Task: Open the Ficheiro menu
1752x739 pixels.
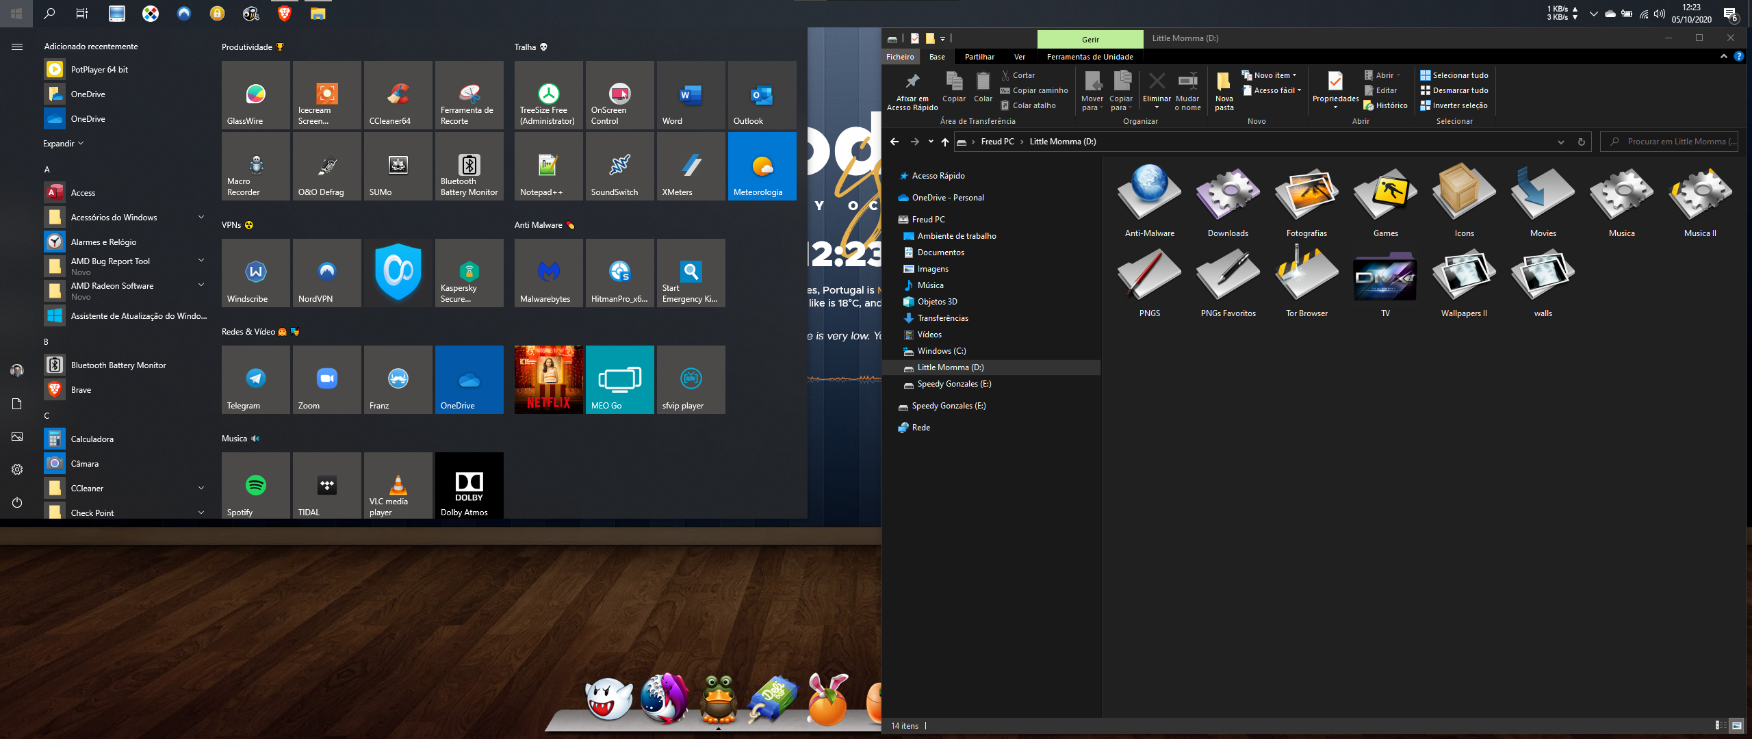Action: [x=899, y=57]
